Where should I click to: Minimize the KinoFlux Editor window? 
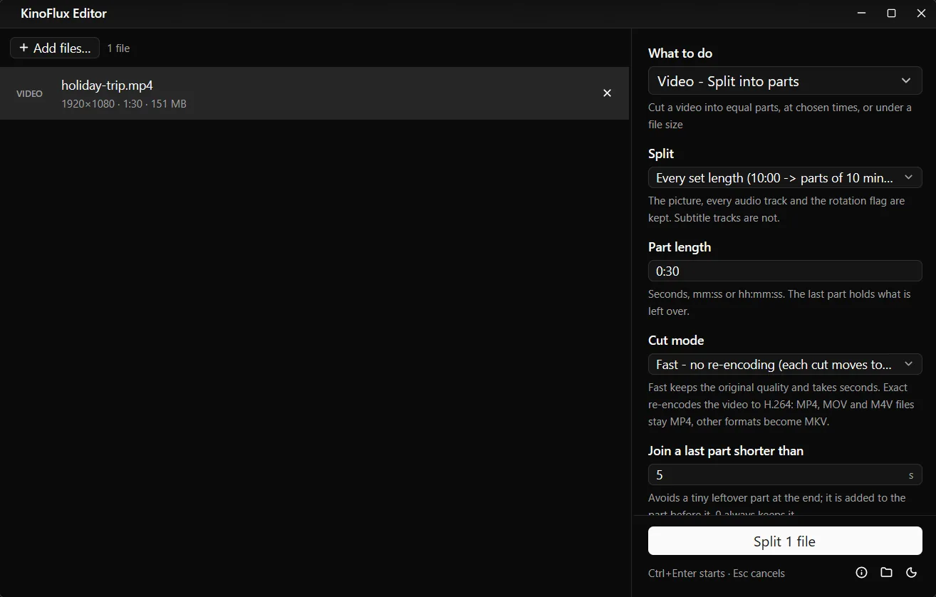point(861,14)
